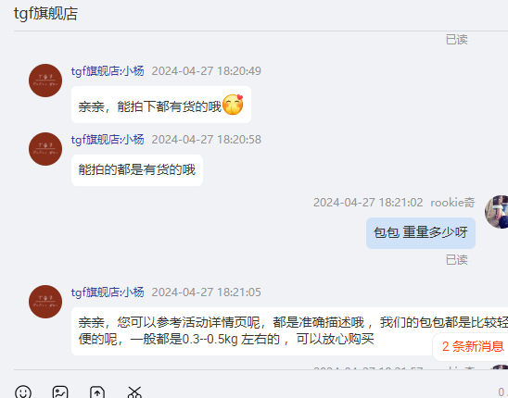Click the blushing heart emoji in message

(x=233, y=105)
